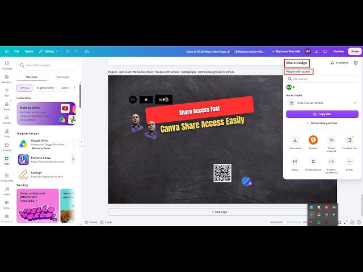Go to Canva home via house icon
This screenshot has width=363, height=272.
tap(7, 52)
